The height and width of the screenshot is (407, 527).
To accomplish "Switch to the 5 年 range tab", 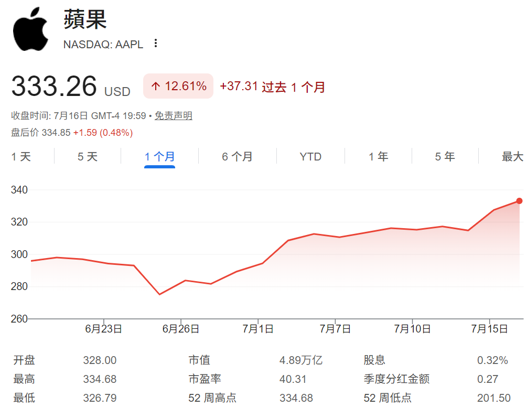I will pos(445,157).
